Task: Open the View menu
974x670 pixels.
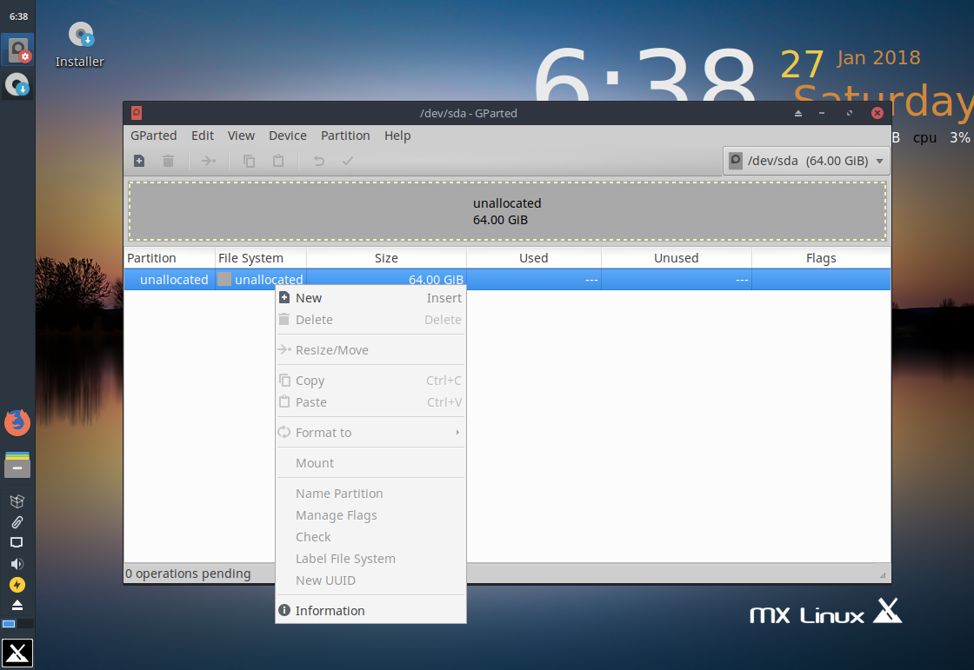Action: point(241,136)
